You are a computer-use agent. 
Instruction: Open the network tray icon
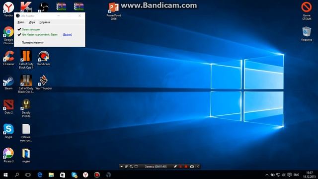[278, 175]
